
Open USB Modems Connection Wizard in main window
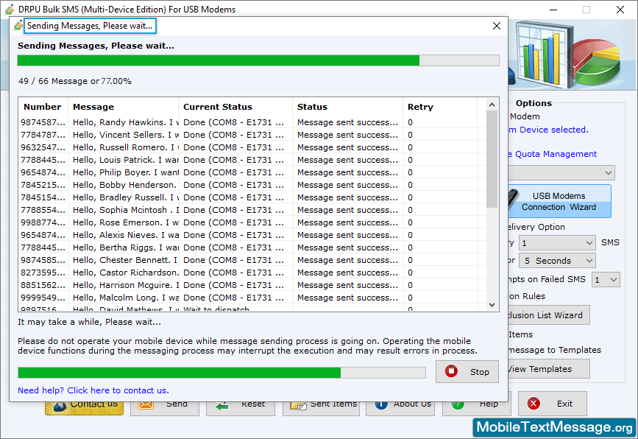[559, 201]
